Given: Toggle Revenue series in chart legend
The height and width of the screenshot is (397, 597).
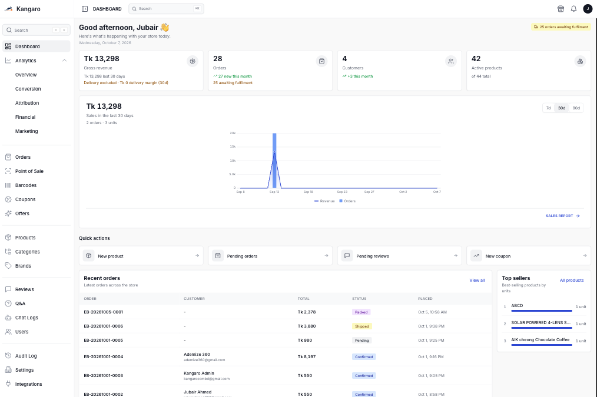Looking at the screenshot, I should [x=324, y=201].
